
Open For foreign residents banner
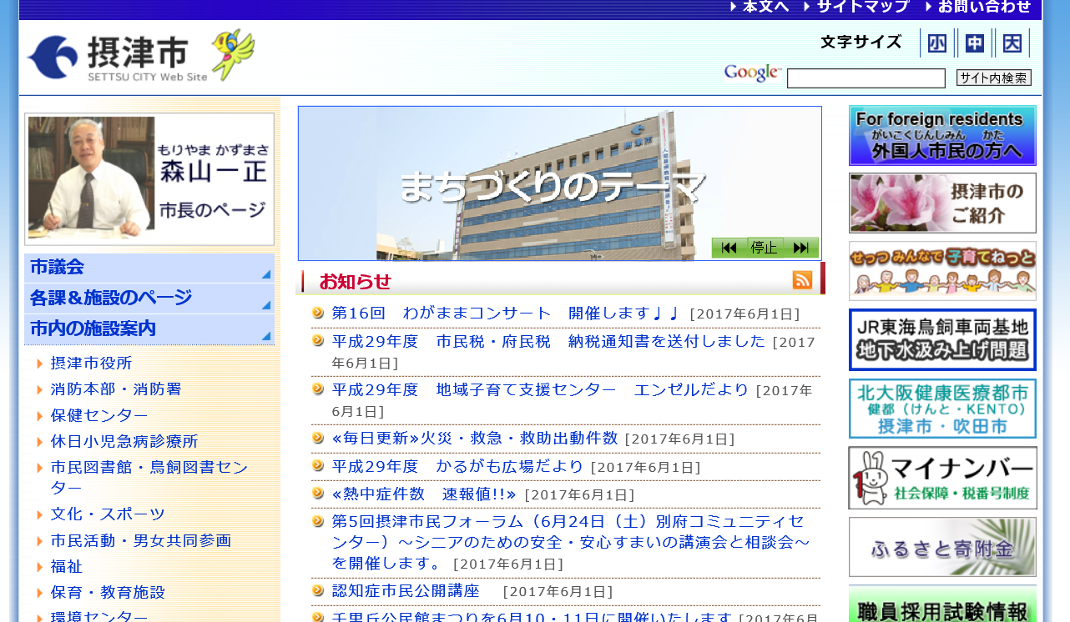point(942,135)
